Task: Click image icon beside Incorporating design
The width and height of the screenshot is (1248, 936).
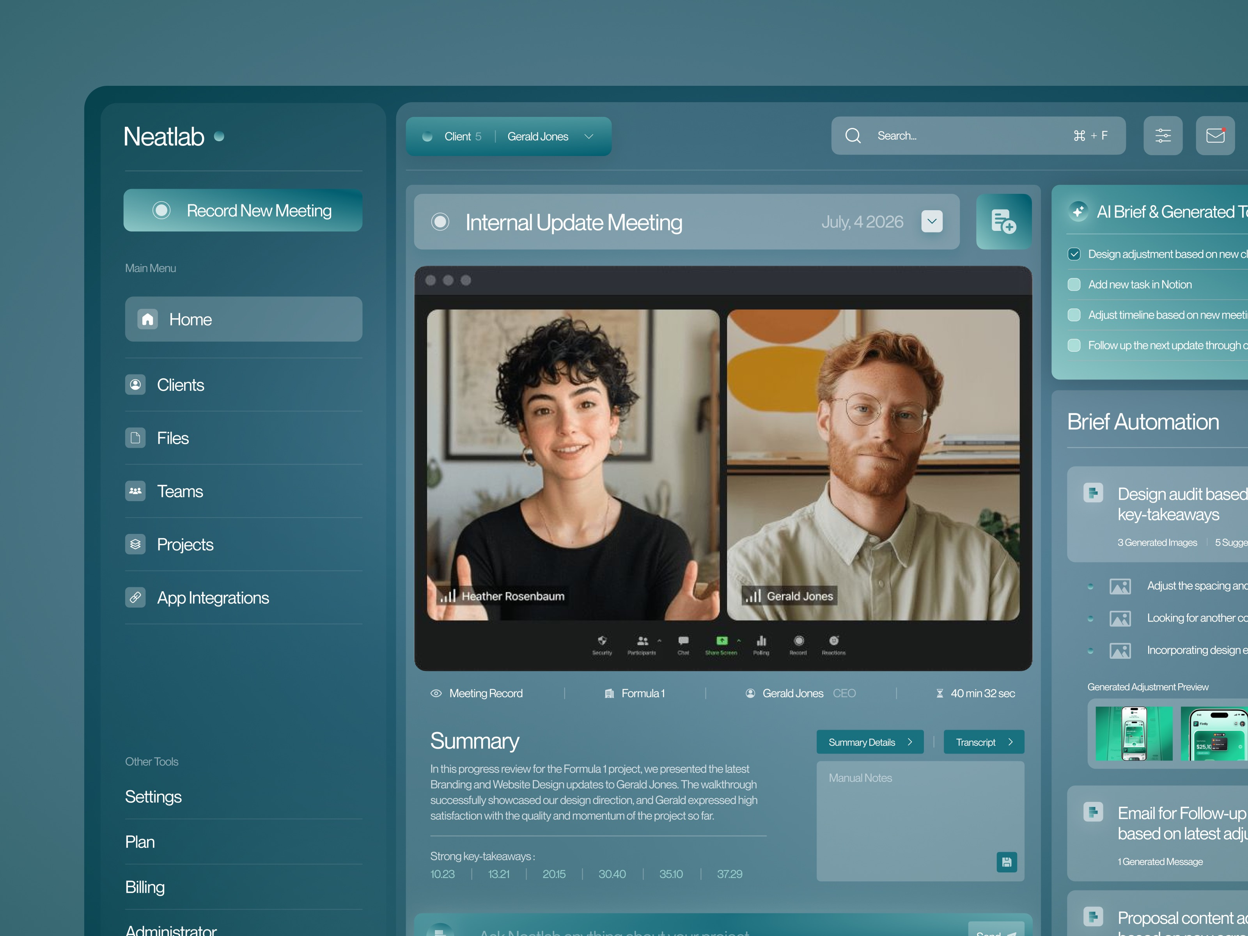Action: (x=1120, y=651)
